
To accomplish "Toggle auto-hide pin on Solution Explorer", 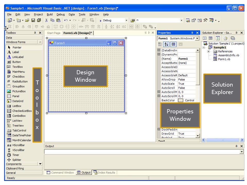I will coord(236,33).
